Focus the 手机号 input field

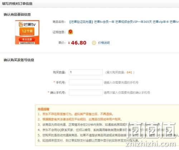pos(86,82)
